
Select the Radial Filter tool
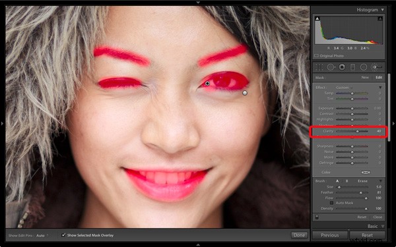click(364, 67)
